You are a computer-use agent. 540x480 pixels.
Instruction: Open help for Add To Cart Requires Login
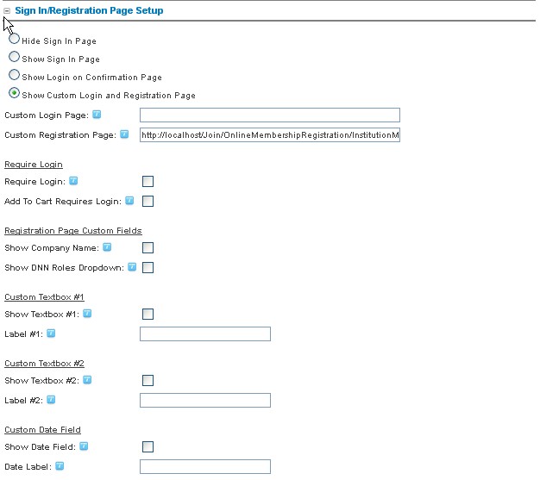click(x=129, y=201)
